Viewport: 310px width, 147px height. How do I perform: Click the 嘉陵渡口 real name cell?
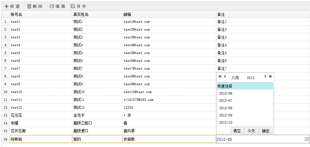97,131
